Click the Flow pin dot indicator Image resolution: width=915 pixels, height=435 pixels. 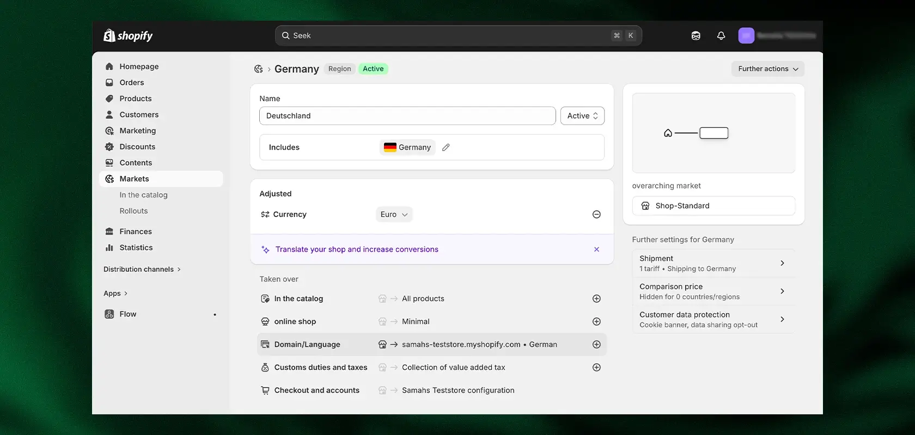point(215,314)
